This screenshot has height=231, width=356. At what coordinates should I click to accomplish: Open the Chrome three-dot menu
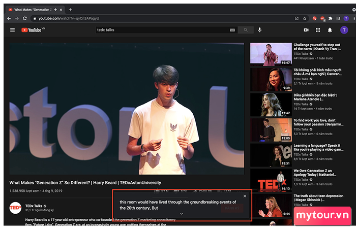(x=354, y=18)
